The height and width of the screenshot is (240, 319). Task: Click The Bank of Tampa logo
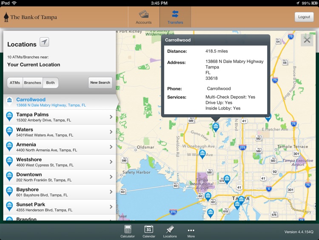tap(31, 17)
